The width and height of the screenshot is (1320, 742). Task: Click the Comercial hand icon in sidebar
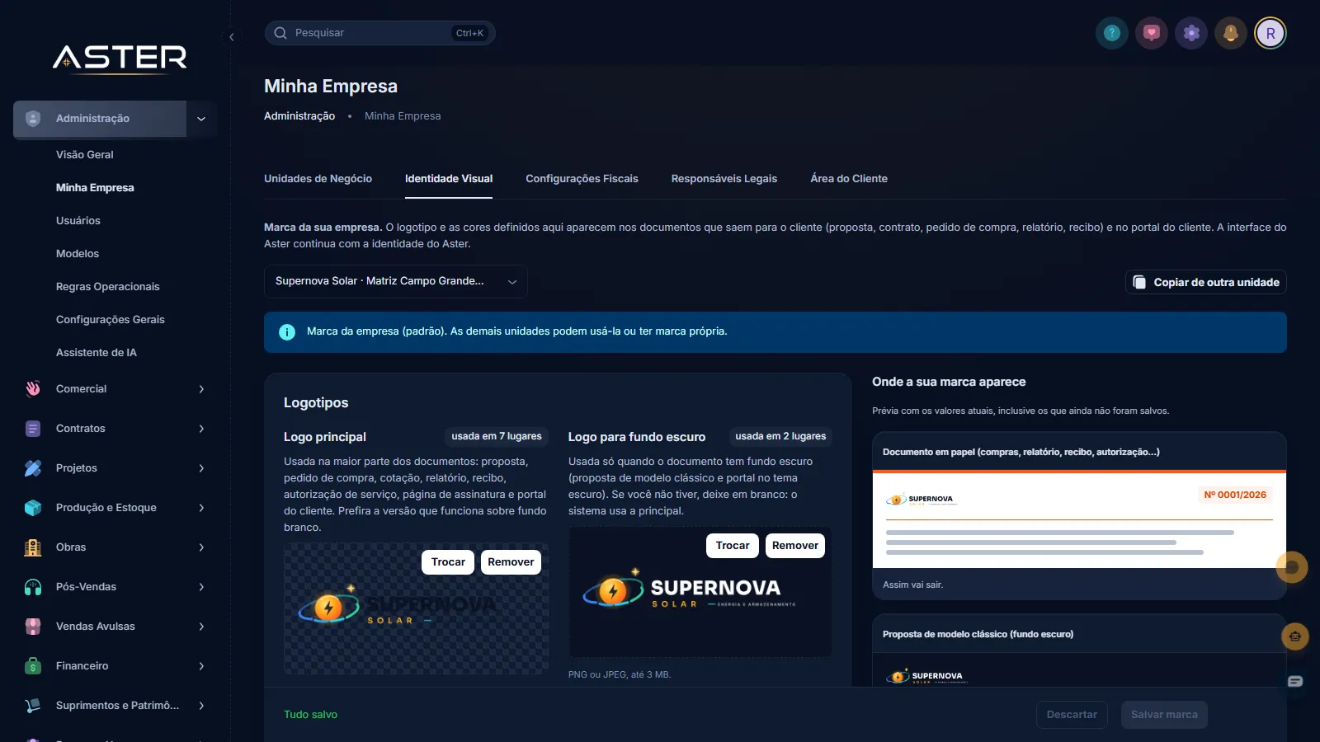[x=33, y=389]
